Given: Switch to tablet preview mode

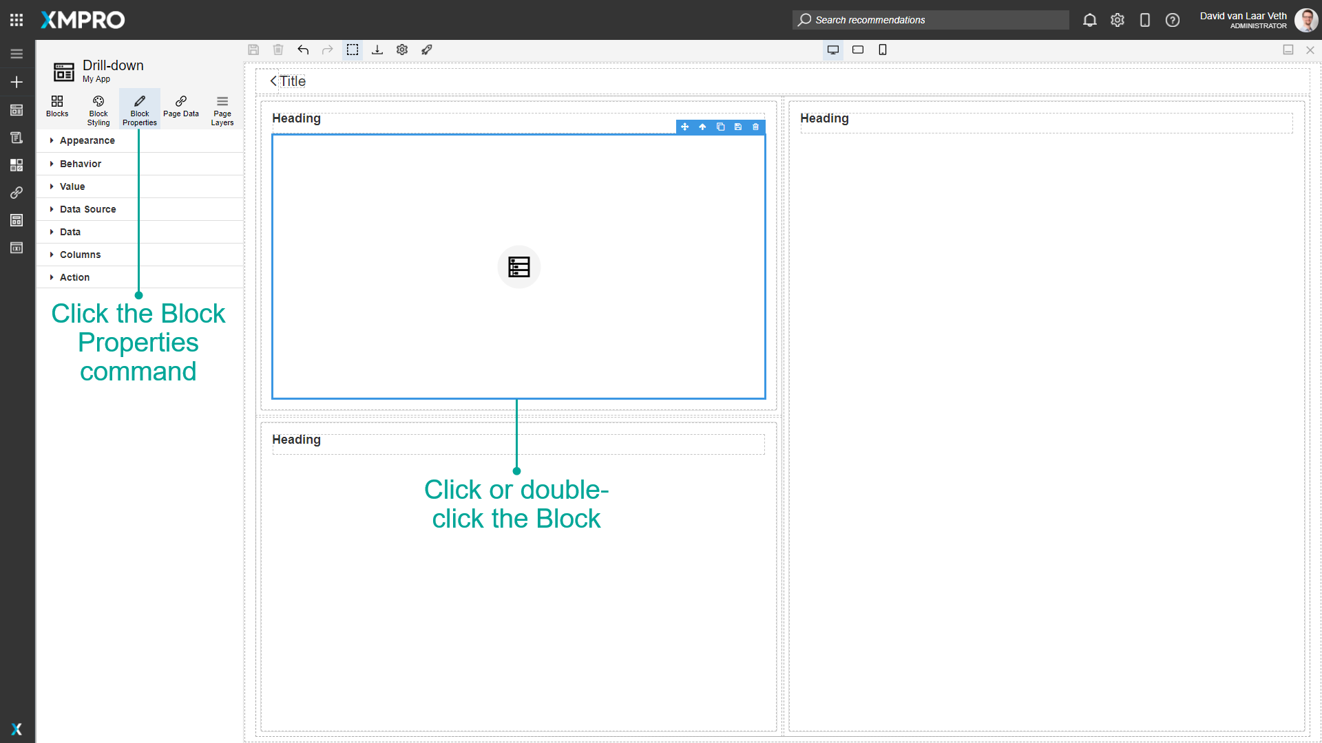Looking at the screenshot, I should 858,50.
